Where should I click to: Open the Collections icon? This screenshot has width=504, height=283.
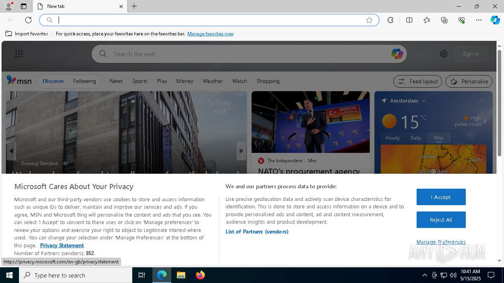pos(444,20)
